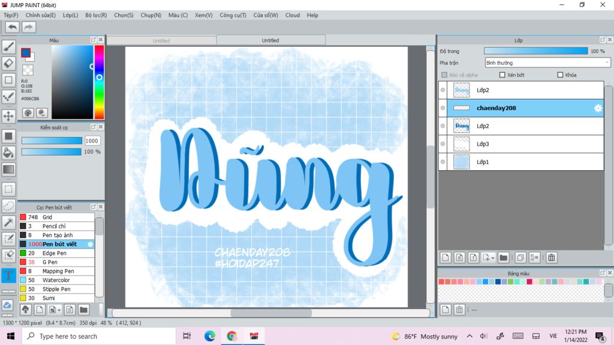
Task: Enable the Khóa checkbox
Action: tap(561, 75)
